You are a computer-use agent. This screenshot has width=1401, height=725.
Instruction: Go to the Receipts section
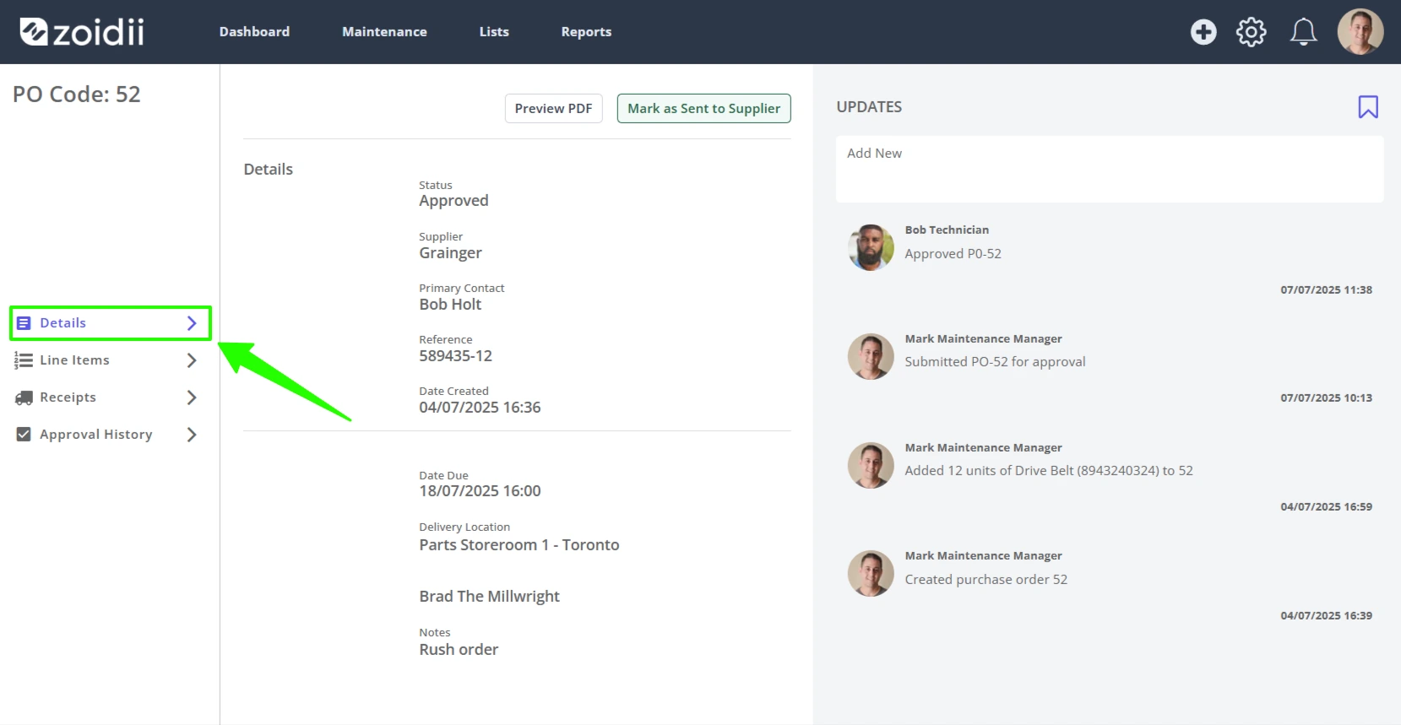[x=68, y=398]
